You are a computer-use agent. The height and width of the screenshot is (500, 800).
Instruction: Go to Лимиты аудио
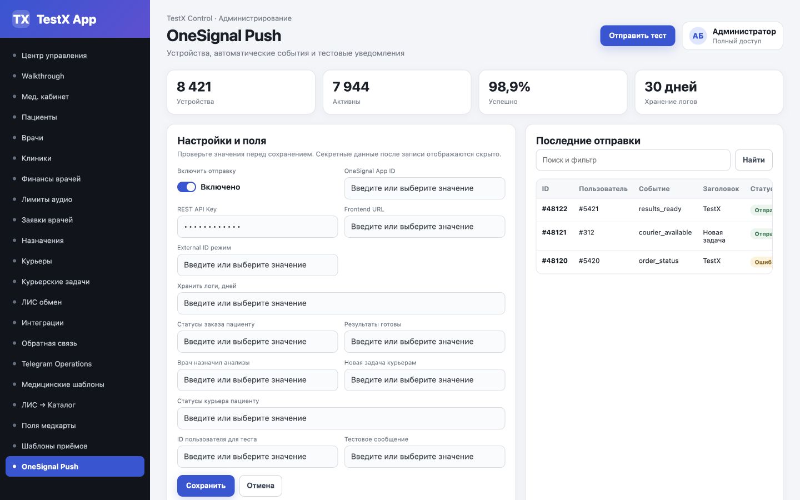click(75, 199)
